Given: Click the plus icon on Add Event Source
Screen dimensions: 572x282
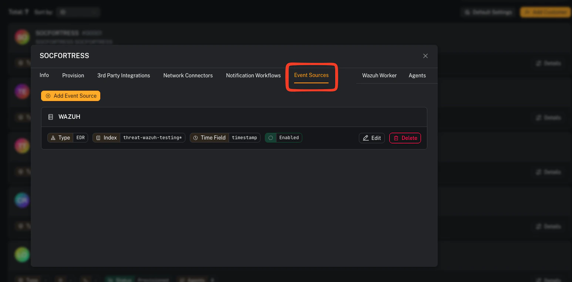Looking at the screenshot, I should (x=48, y=96).
